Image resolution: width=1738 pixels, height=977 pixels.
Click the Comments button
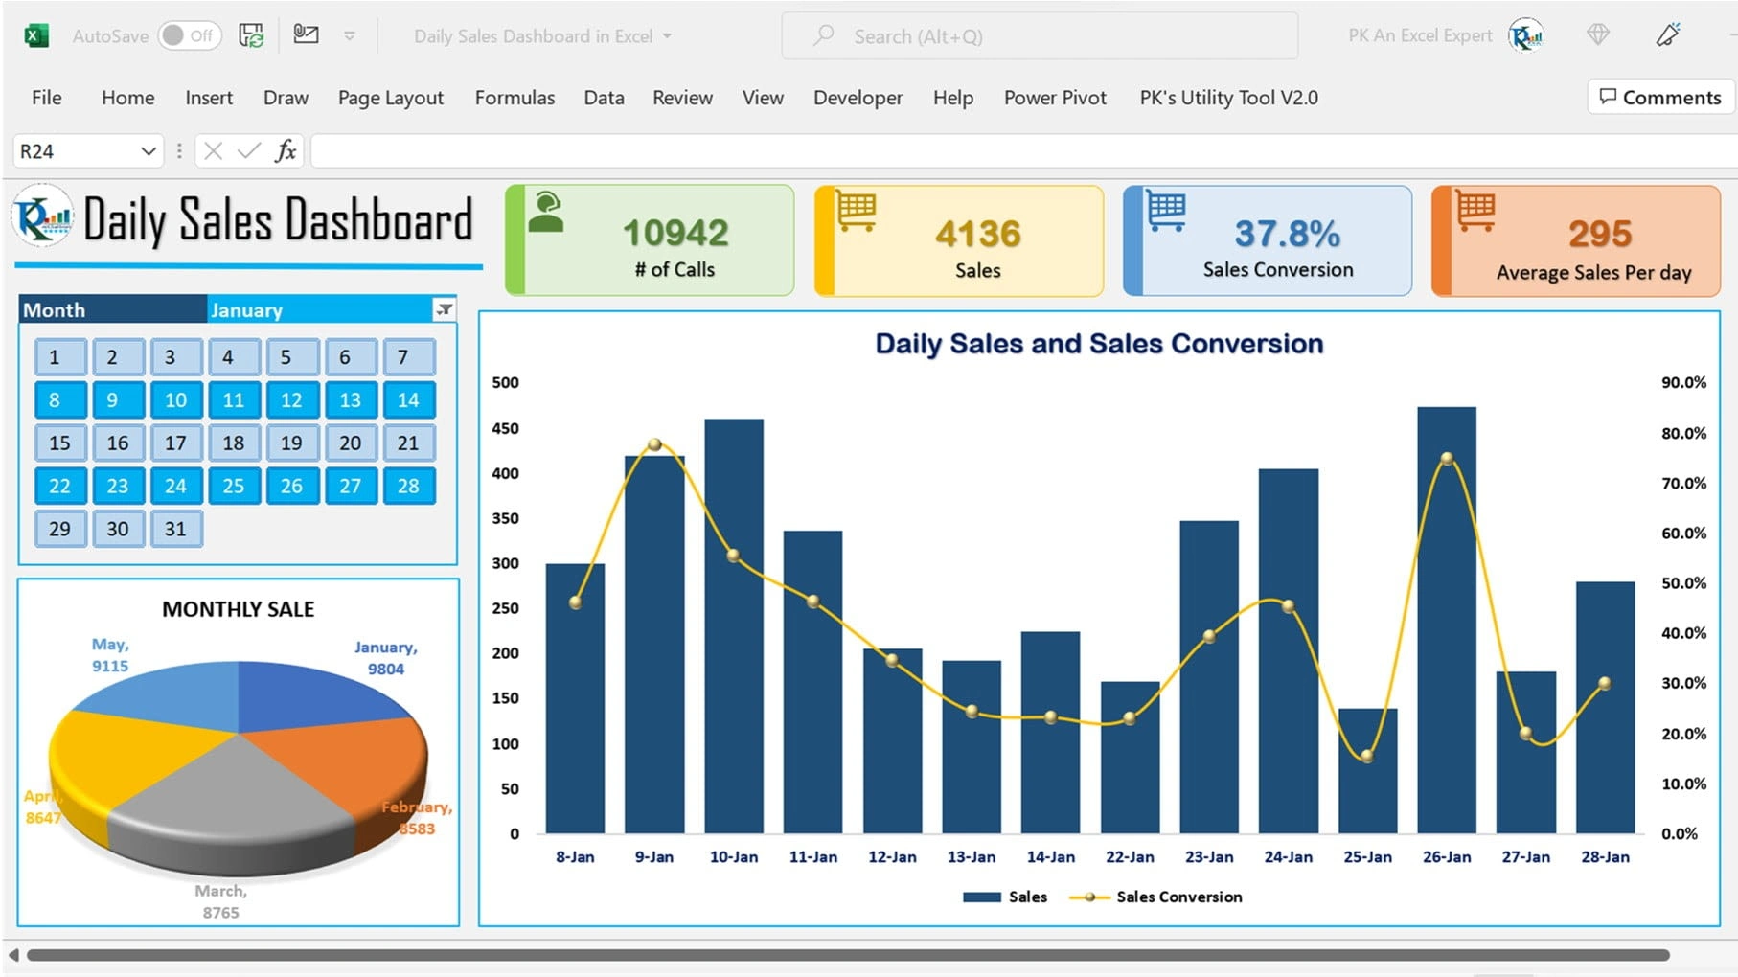tap(1660, 98)
